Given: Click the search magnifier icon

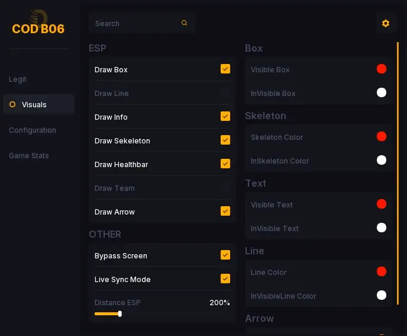Looking at the screenshot, I should [x=185, y=23].
